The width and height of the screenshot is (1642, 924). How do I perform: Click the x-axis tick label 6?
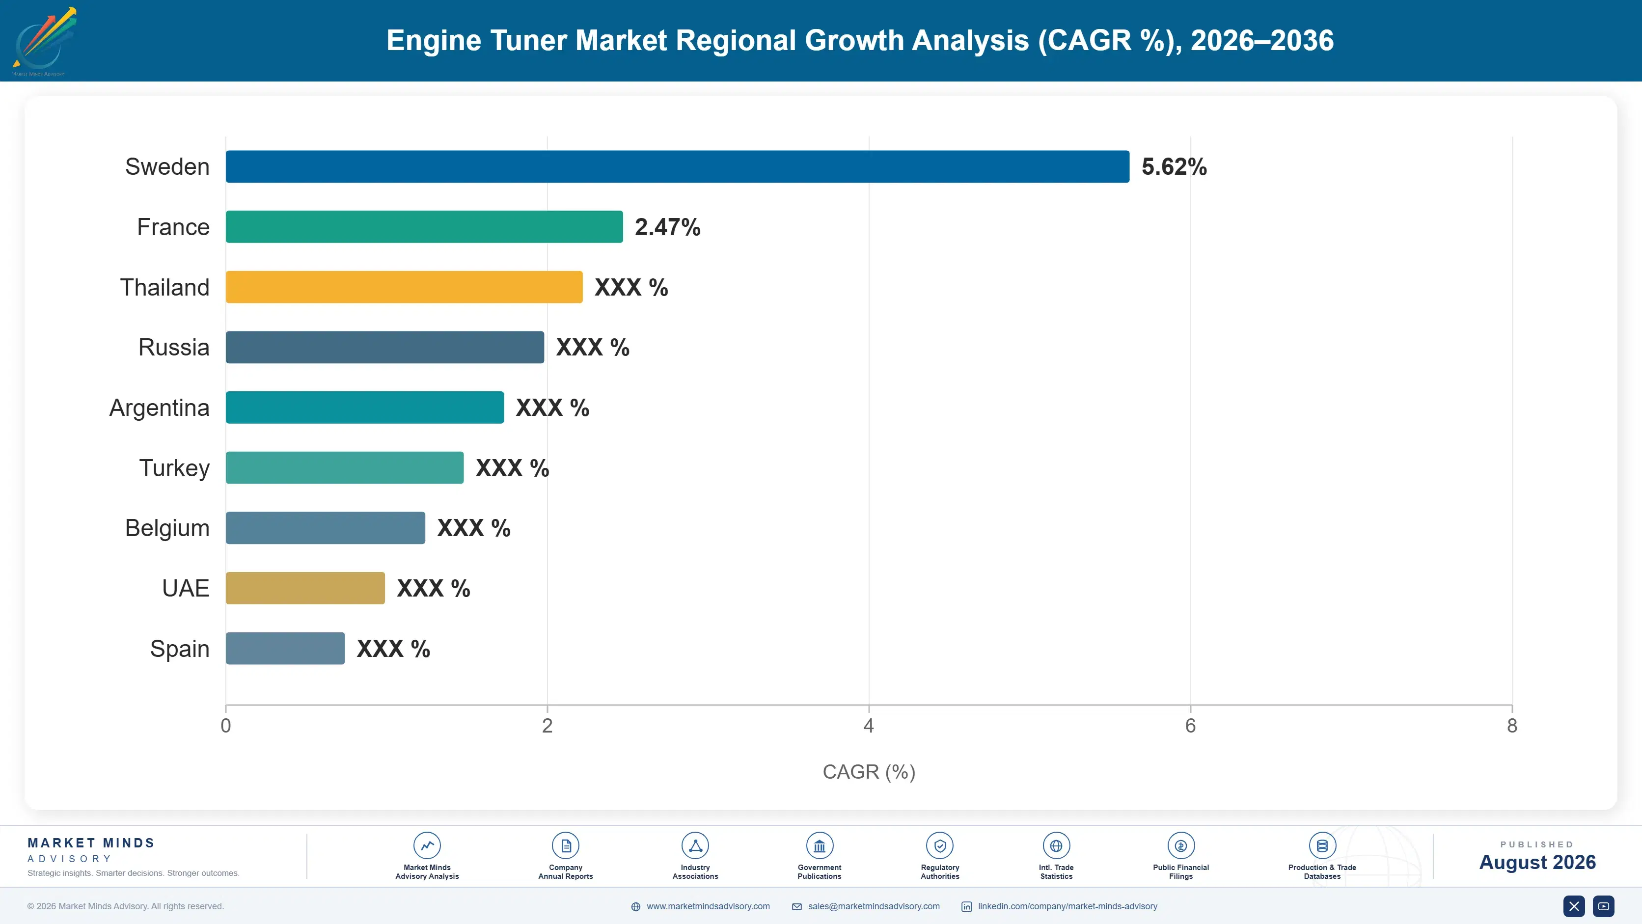click(x=1190, y=726)
